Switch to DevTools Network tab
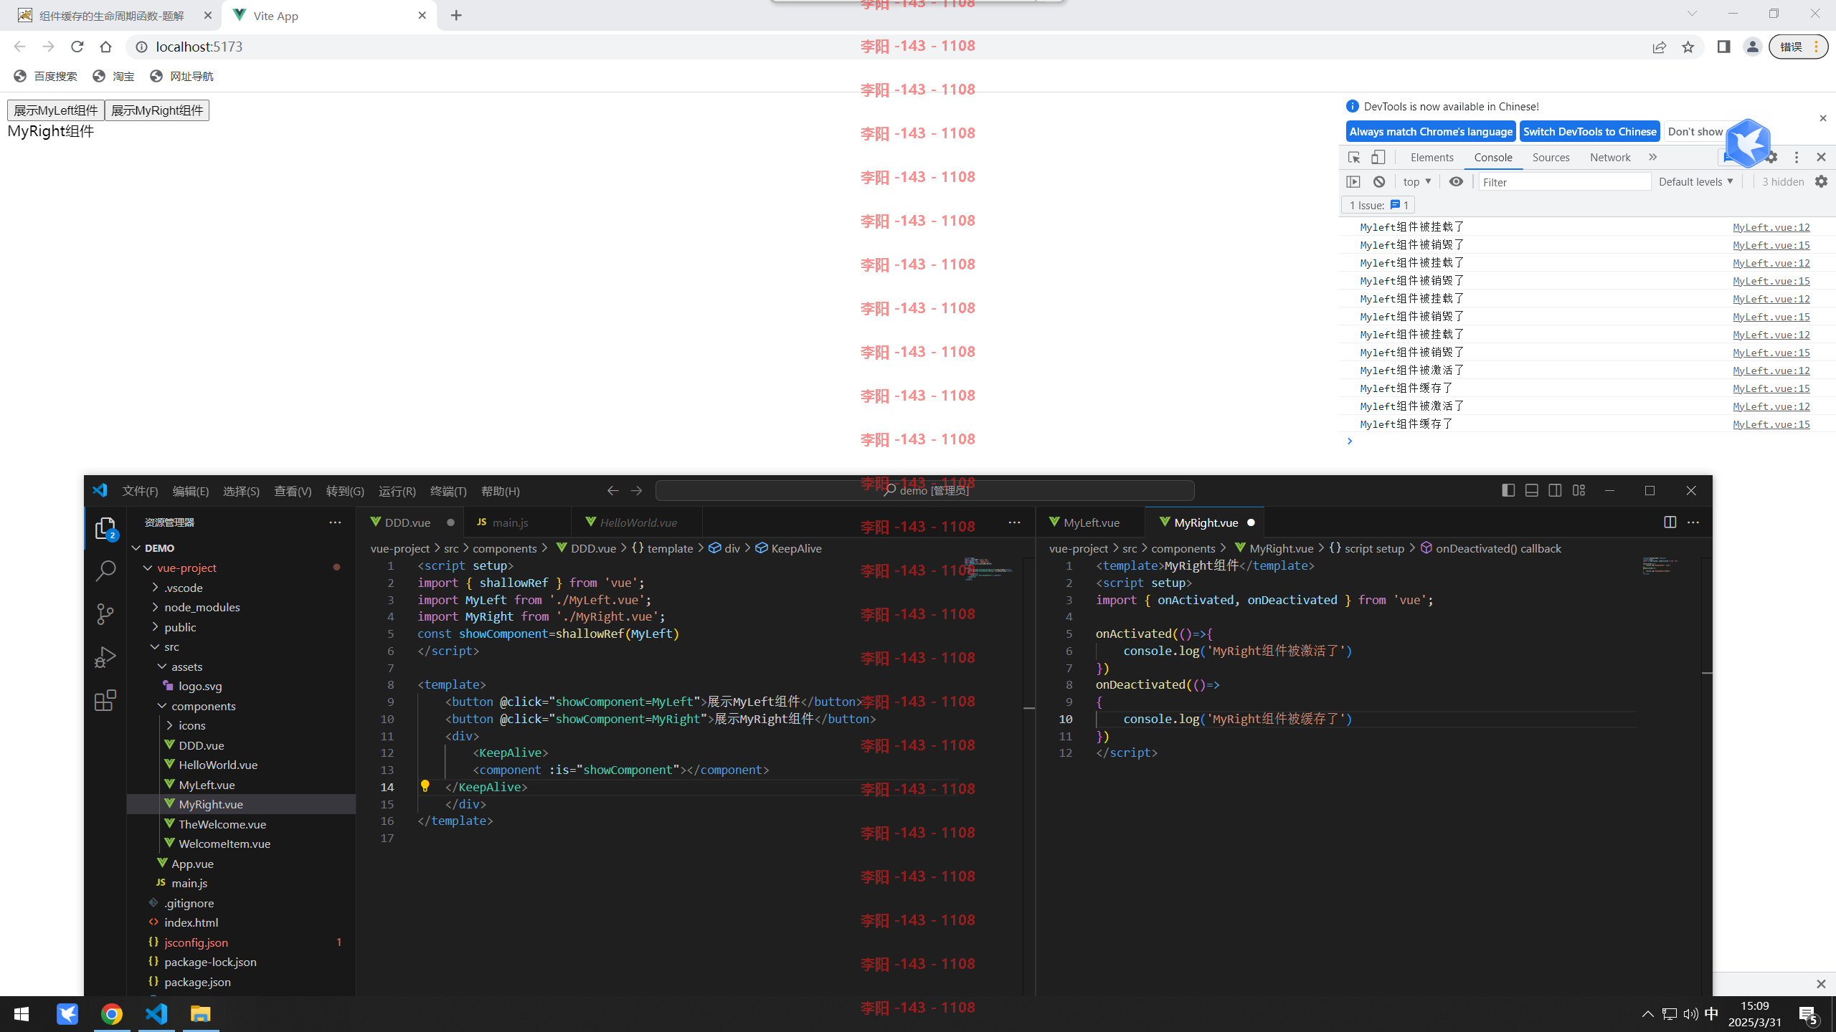 (1610, 157)
